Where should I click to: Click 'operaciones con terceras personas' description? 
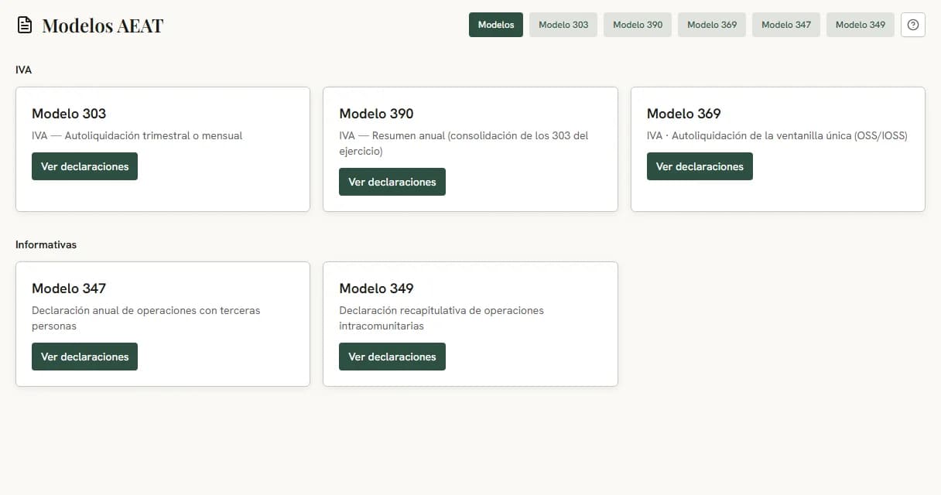click(146, 318)
